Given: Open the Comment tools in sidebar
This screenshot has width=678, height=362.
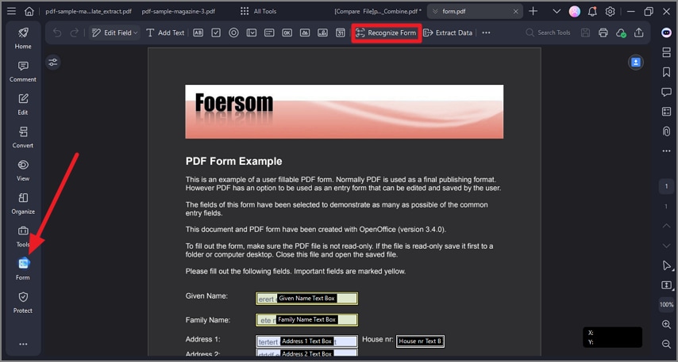Looking at the screenshot, I should click(x=23, y=71).
